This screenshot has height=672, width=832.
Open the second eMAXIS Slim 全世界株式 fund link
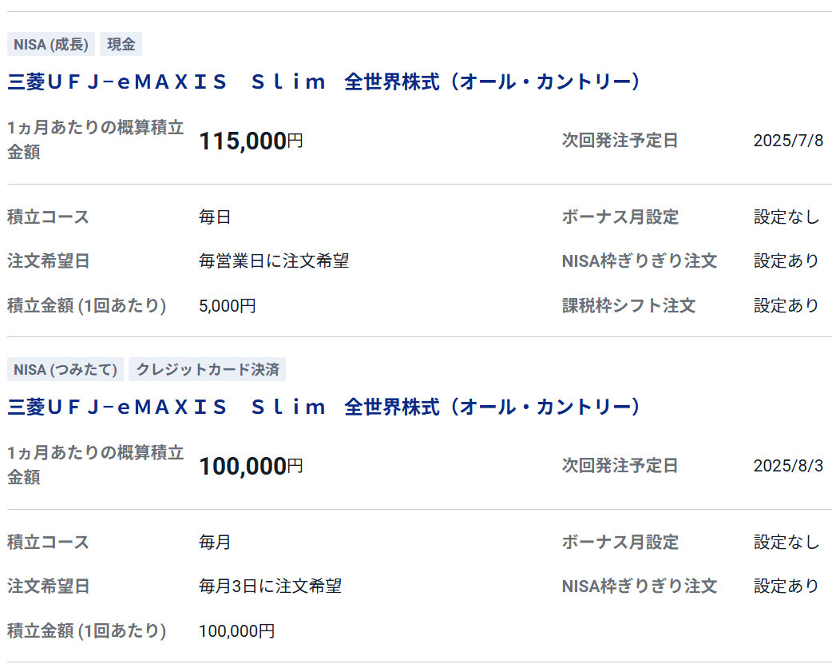click(324, 408)
